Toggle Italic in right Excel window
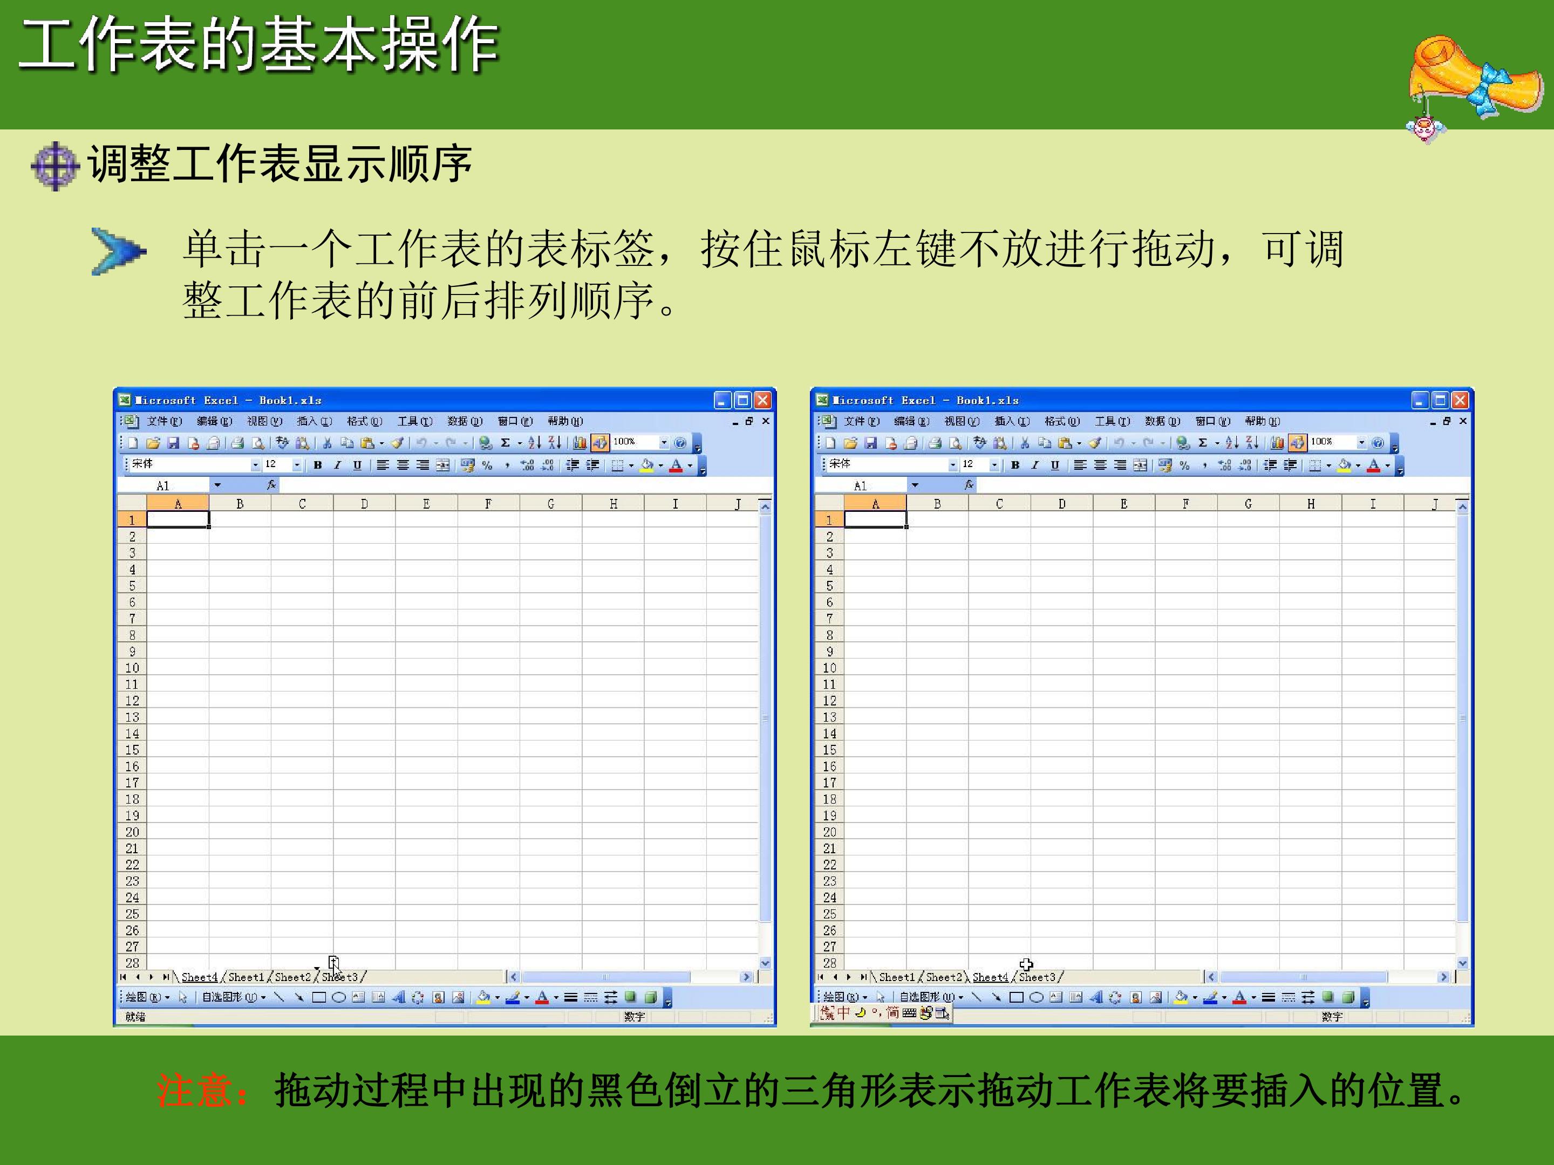Viewport: 1554px width, 1165px height. point(1035,465)
